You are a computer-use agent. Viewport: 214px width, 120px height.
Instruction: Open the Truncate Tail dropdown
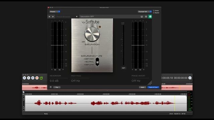click(145, 12)
